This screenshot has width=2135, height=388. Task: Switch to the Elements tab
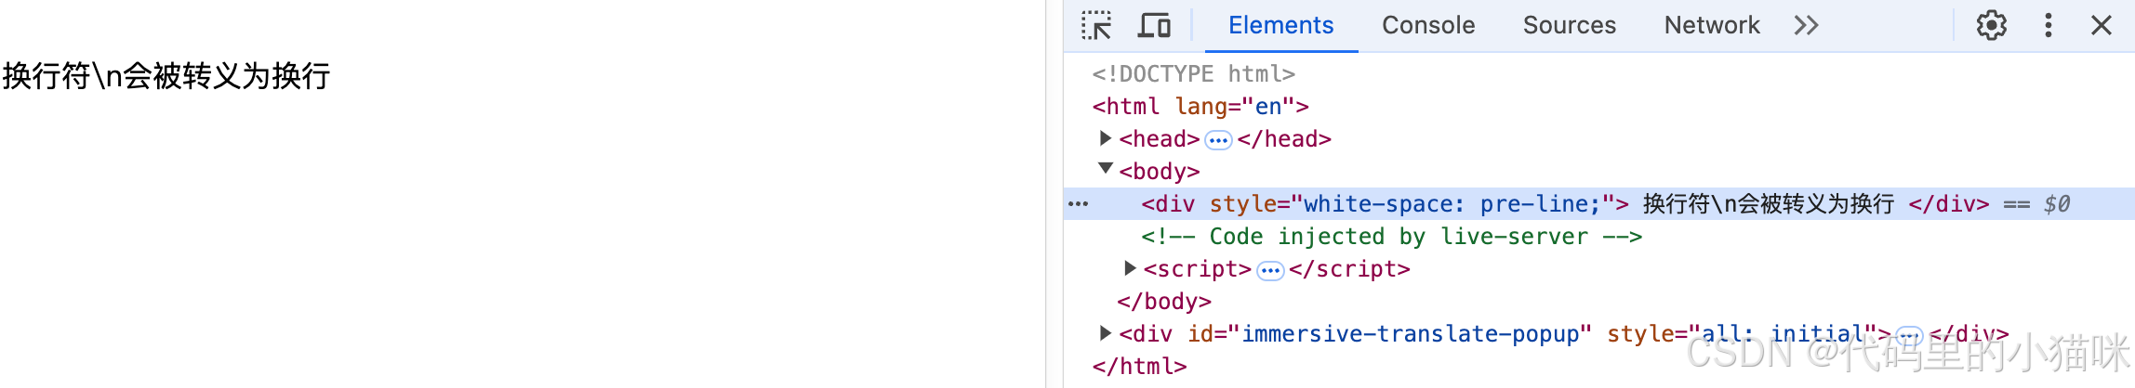coord(1280,25)
